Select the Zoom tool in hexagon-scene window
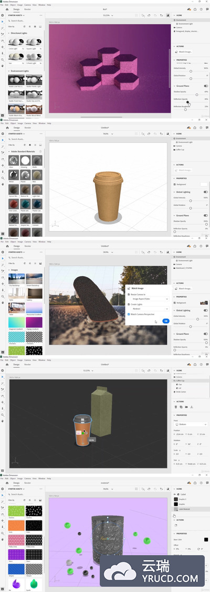 coord(3,59)
